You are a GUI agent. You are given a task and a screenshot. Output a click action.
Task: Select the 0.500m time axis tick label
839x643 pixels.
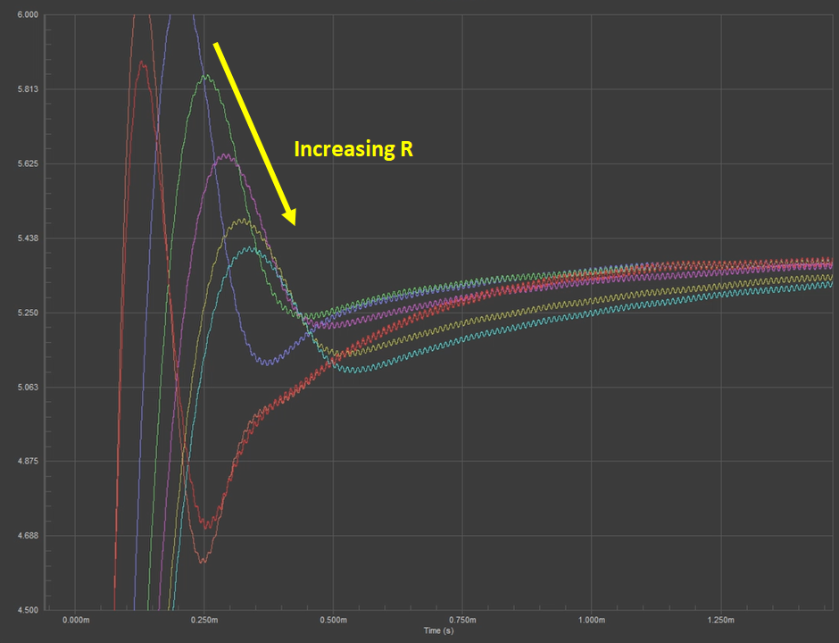(333, 620)
